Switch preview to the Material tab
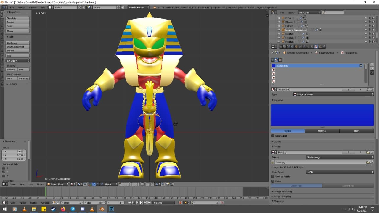379x213 pixels. [322, 131]
